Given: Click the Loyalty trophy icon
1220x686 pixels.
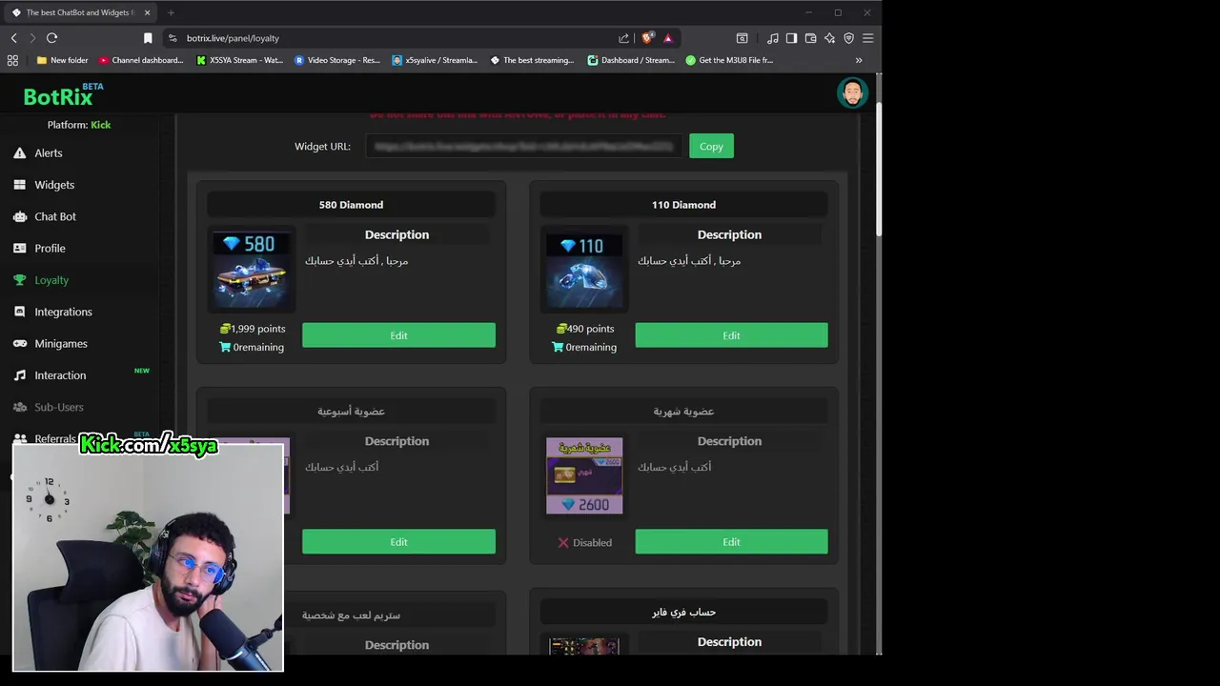Looking at the screenshot, I should pos(20,280).
